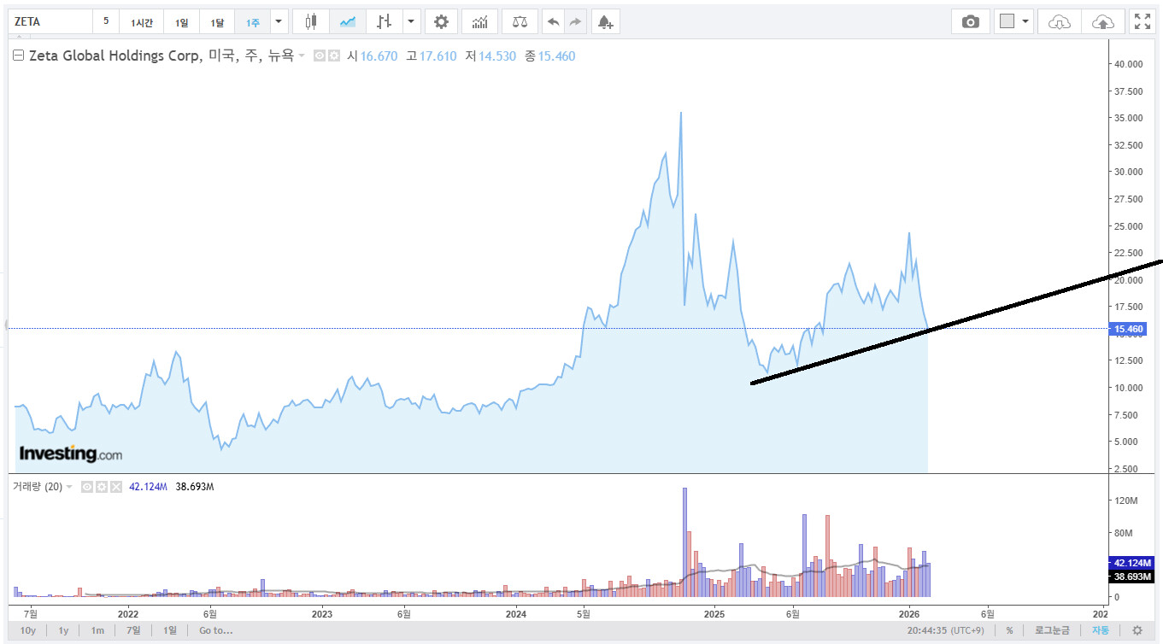Toggle 로그눈금 log scale

[1052, 630]
